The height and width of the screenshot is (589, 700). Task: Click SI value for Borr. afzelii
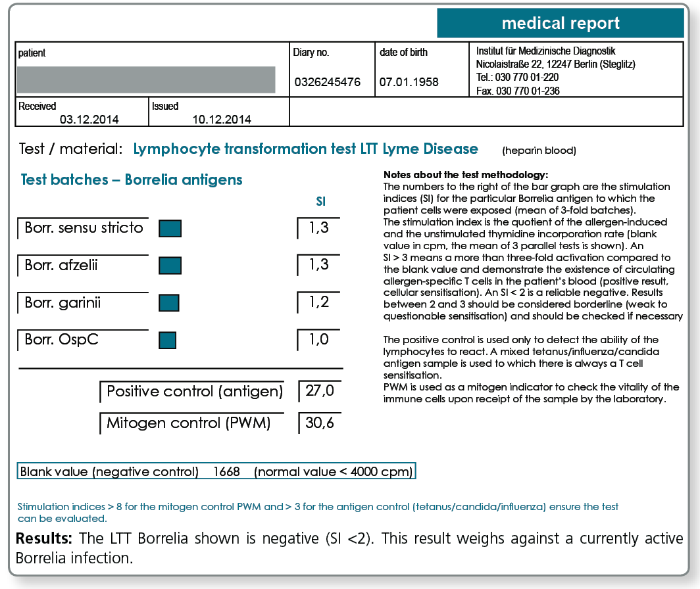[x=318, y=265]
